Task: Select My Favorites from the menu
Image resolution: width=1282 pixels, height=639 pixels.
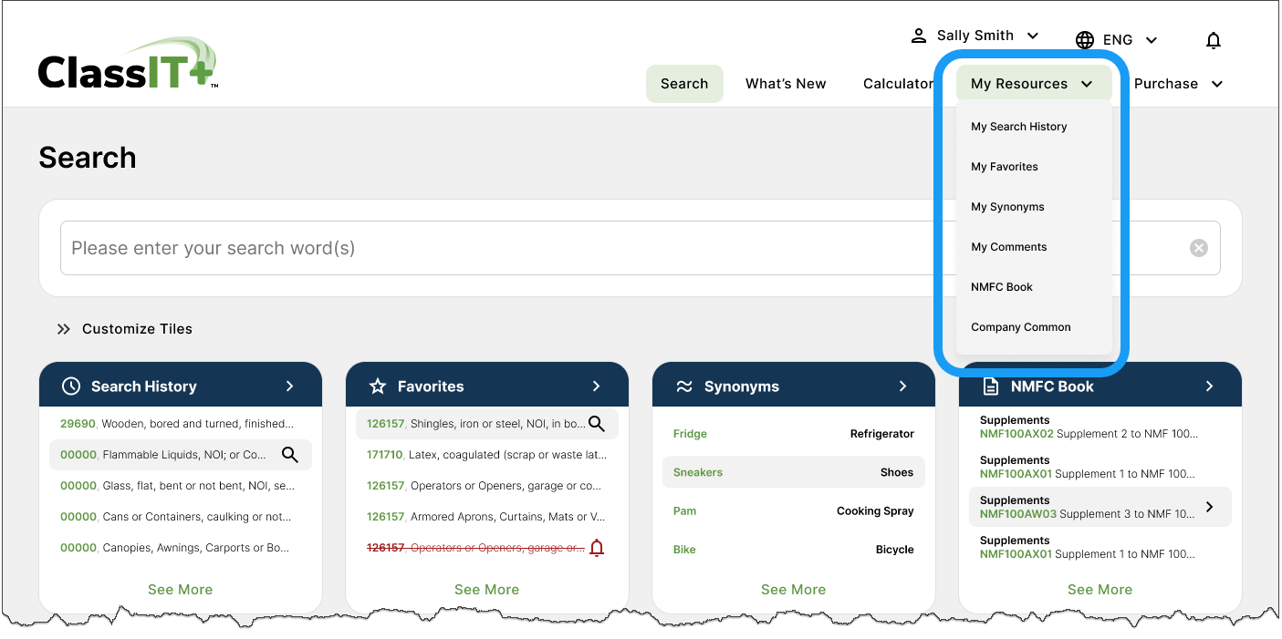Action: point(1004,166)
